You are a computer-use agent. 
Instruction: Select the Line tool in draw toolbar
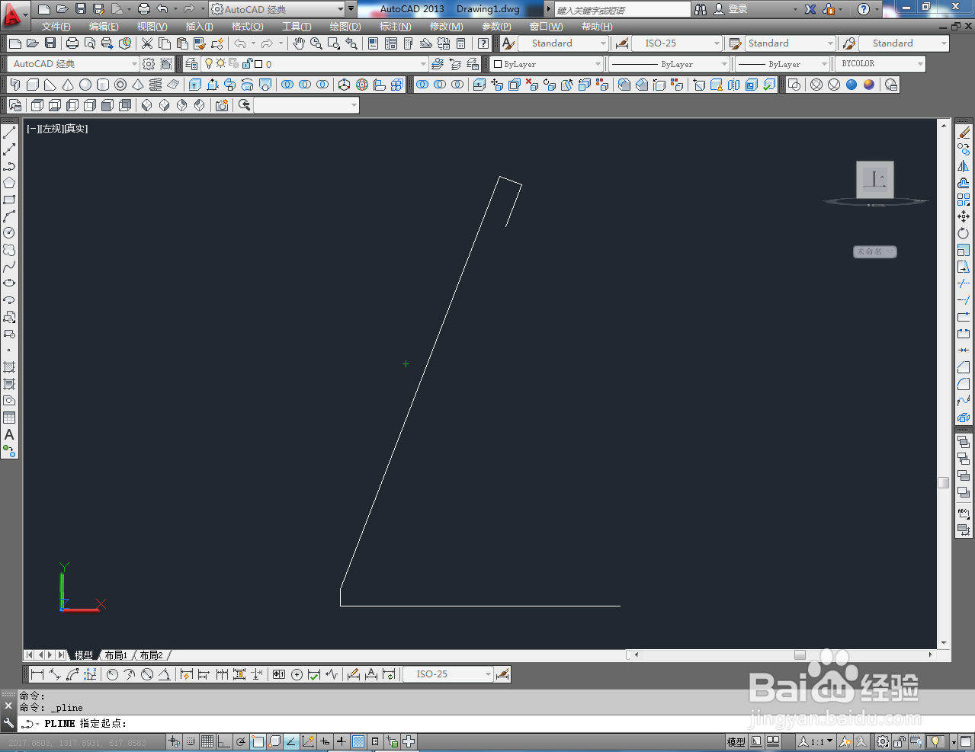coord(9,133)
